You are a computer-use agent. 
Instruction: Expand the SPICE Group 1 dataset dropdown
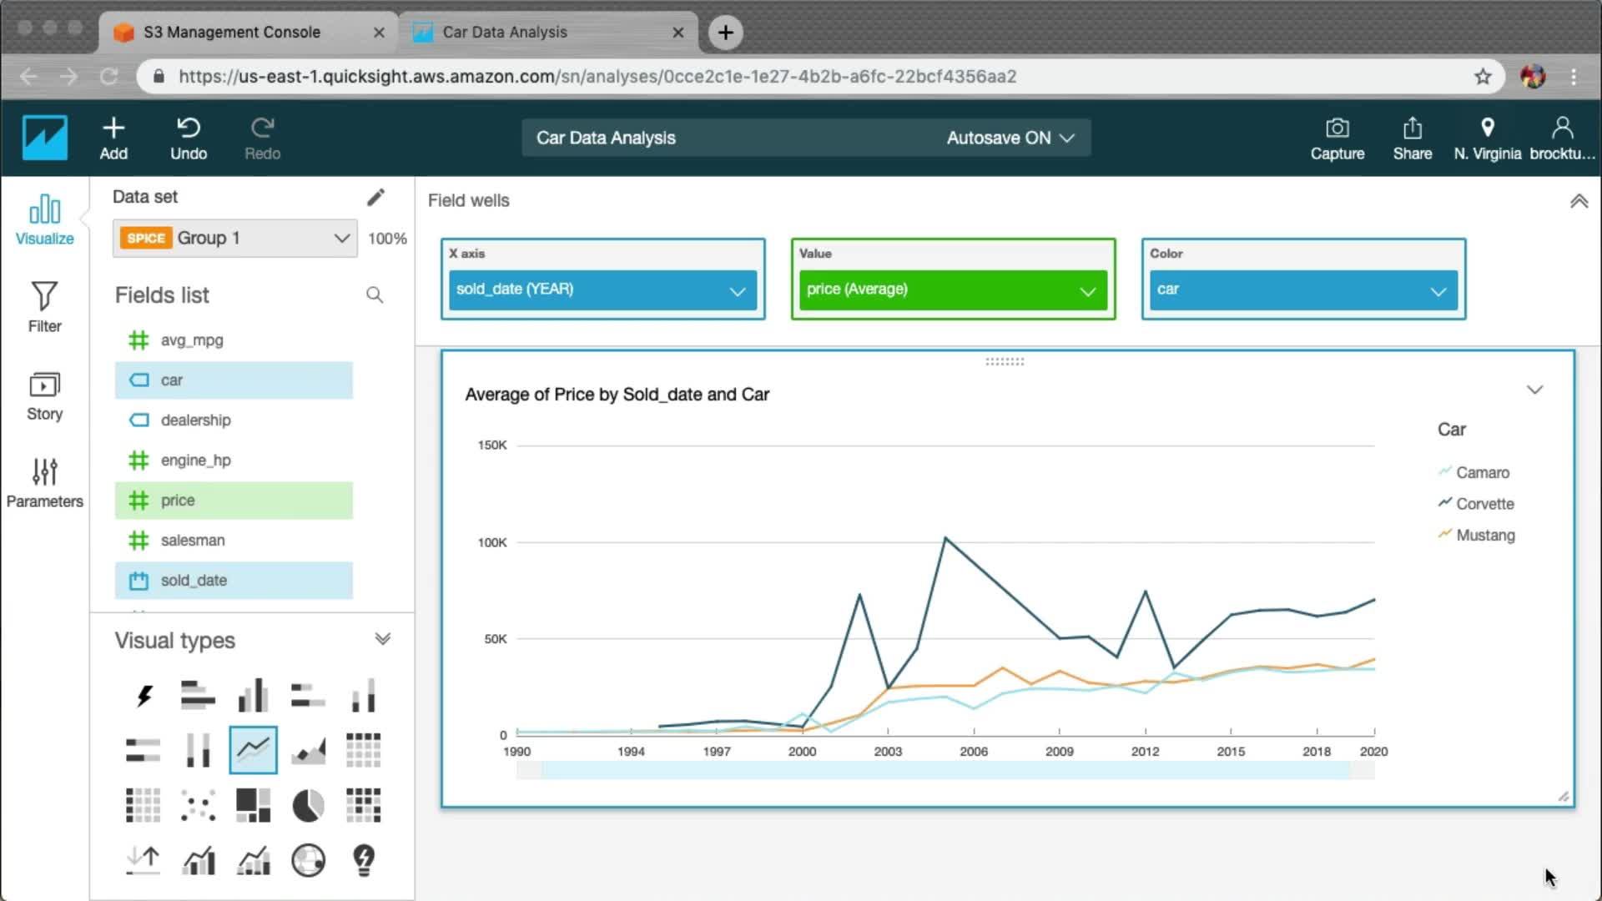[340, 239]
